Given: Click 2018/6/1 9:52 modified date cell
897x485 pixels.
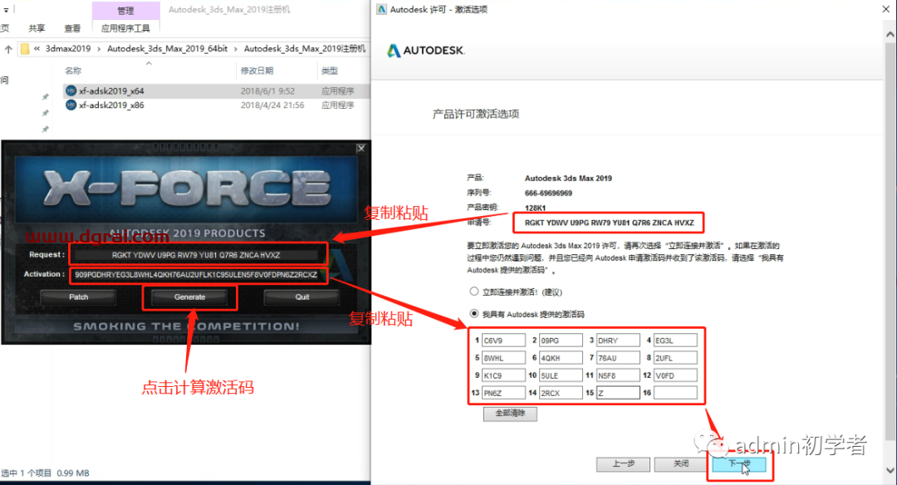Looking at the screenshot, I should tap(267, 91).
